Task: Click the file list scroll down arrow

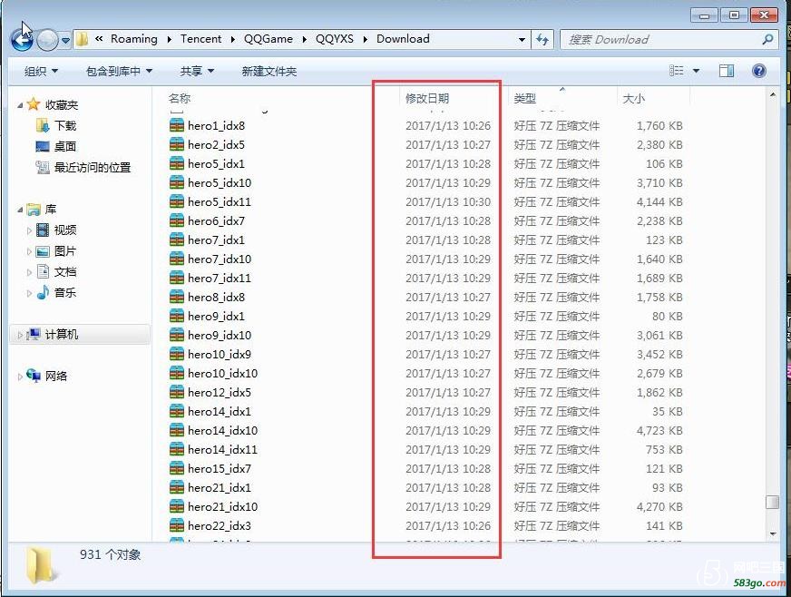Action: point(772,534)
